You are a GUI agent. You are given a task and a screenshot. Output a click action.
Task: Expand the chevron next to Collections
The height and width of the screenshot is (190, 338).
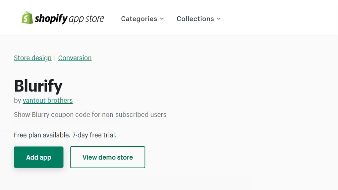(219, 19)
